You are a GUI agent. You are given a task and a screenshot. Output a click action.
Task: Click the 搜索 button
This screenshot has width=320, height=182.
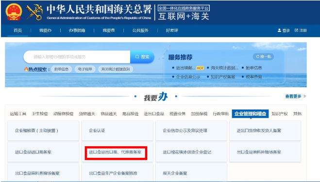pos(142,57)
